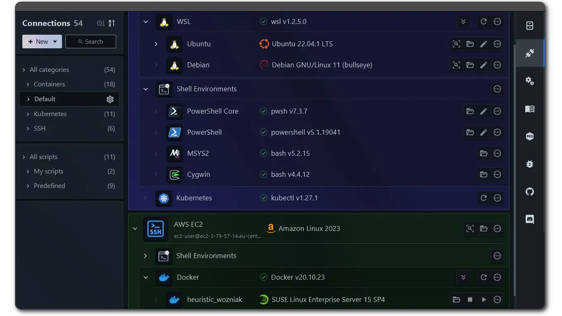Refresh the Kubernetes connection
562x316 pixels.
pos(483,198)
